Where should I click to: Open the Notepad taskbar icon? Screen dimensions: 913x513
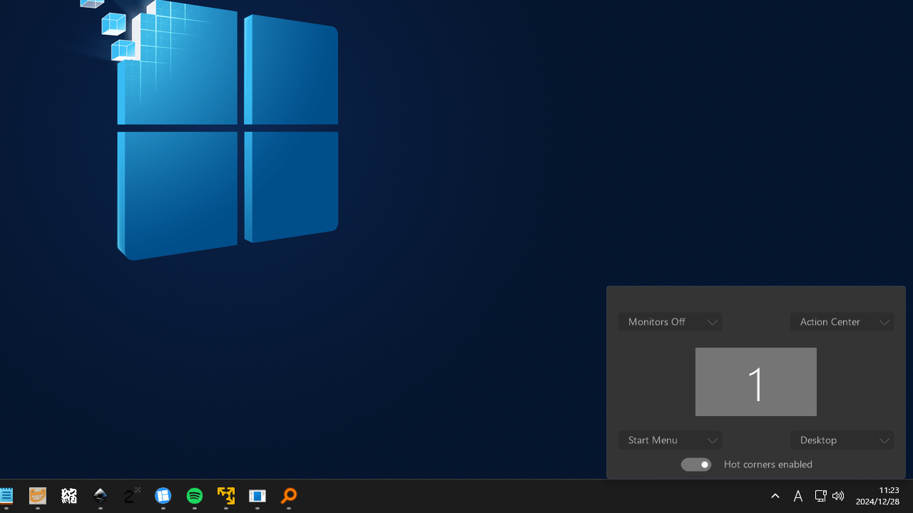pyautogui.click(x=6, y=496)
